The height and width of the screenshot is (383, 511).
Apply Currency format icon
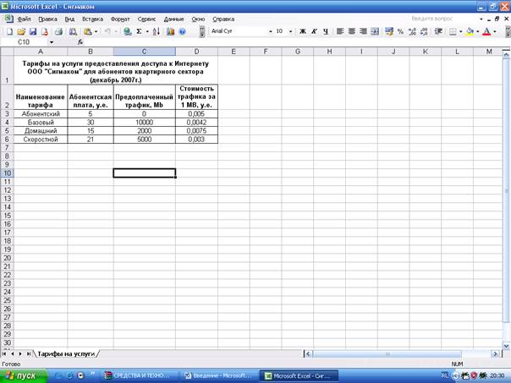pyautogui.click(x=389, y=31)
